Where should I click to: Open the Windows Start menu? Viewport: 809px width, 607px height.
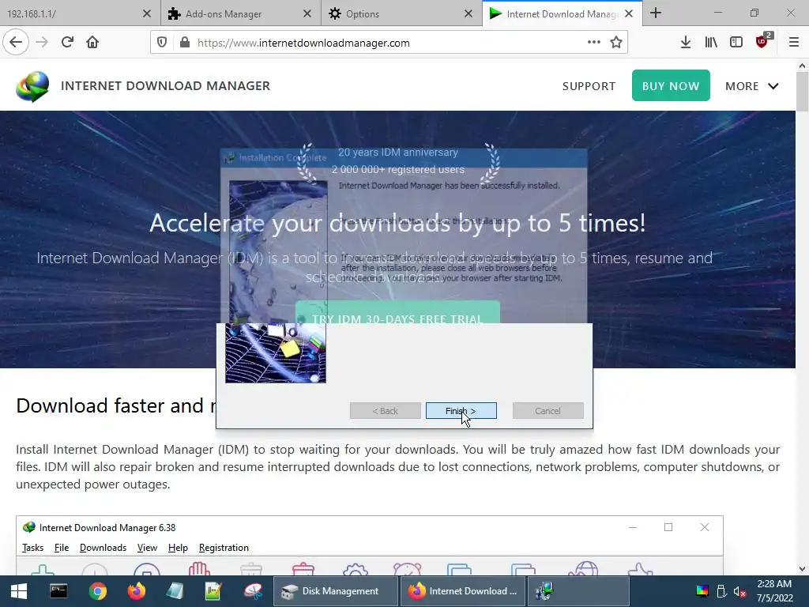tap(19, 591)
